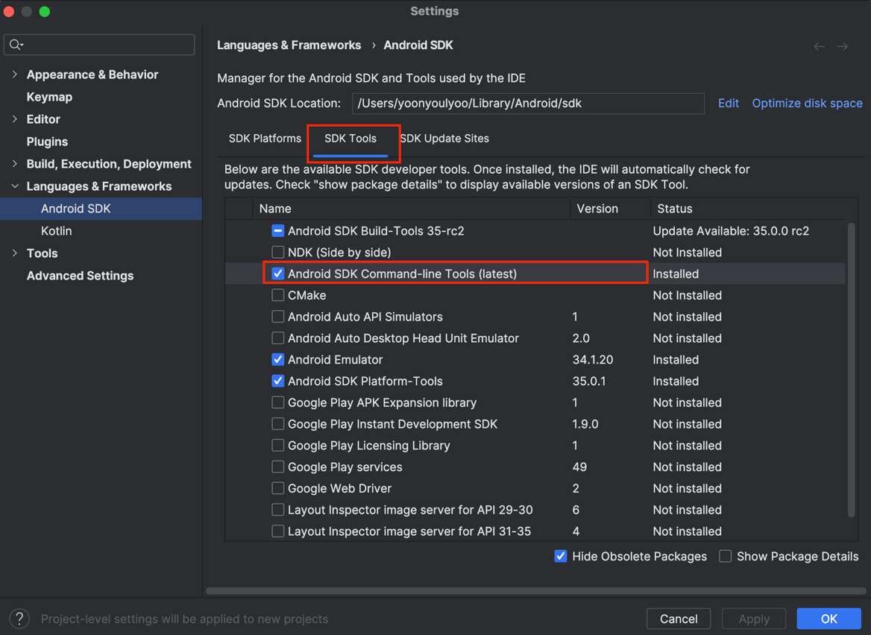The height and width of the screenshot is (635, 871).
Task: Click the Android SDK Location field
Action: pos(527,104)
